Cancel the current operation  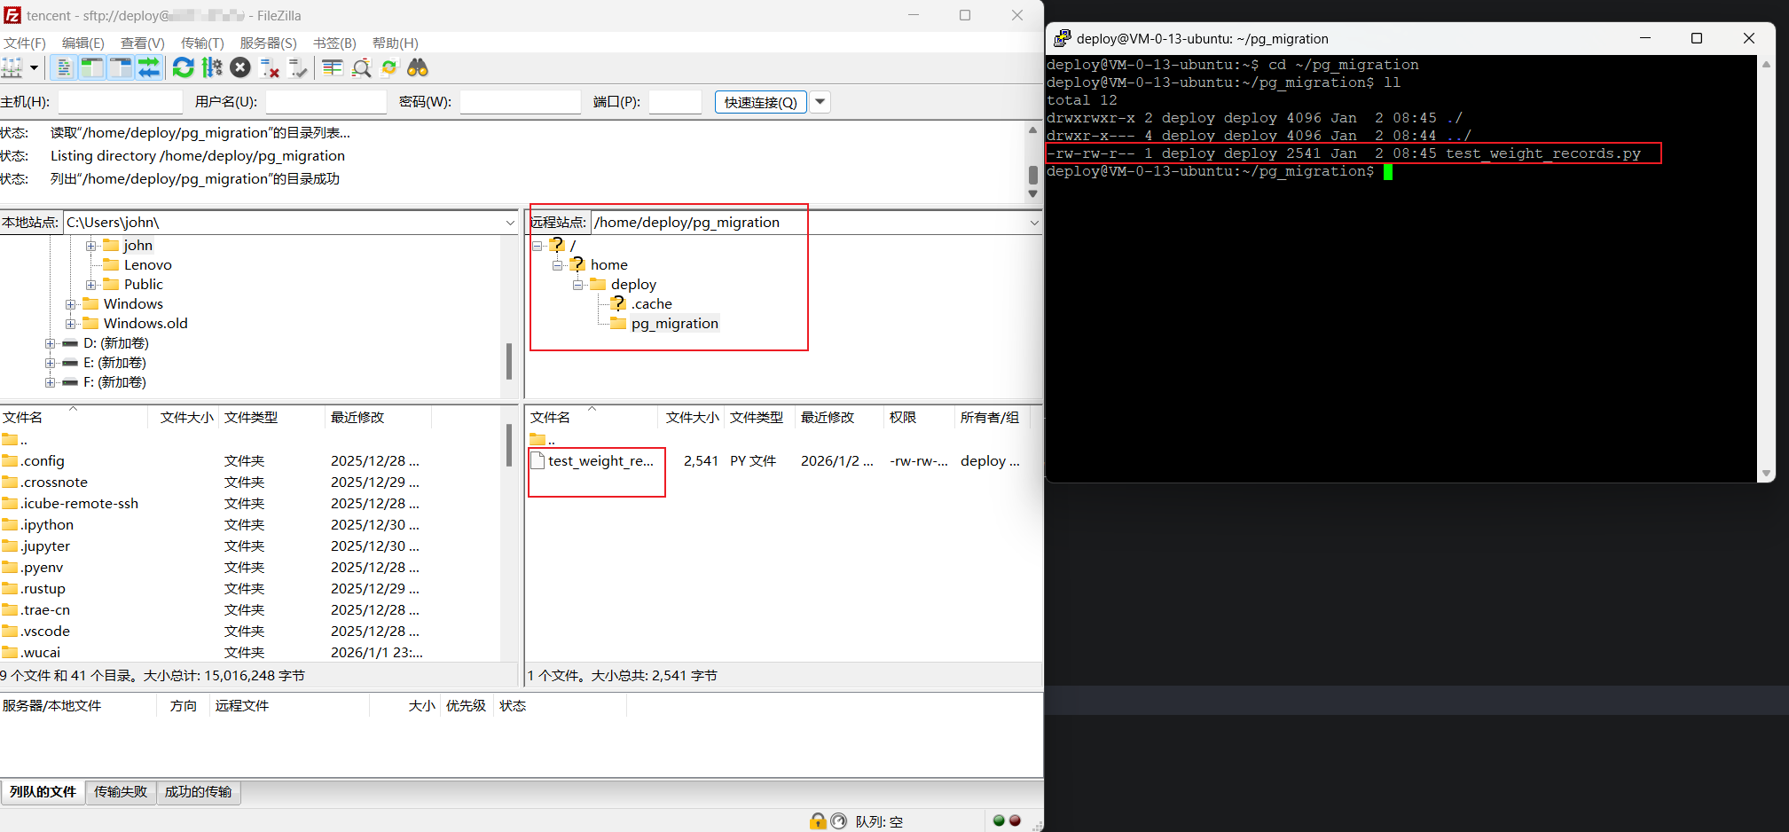click(240, 67)
